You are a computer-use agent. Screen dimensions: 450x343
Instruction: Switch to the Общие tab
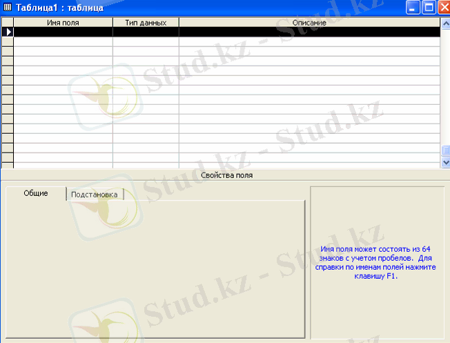click(36, 193)
